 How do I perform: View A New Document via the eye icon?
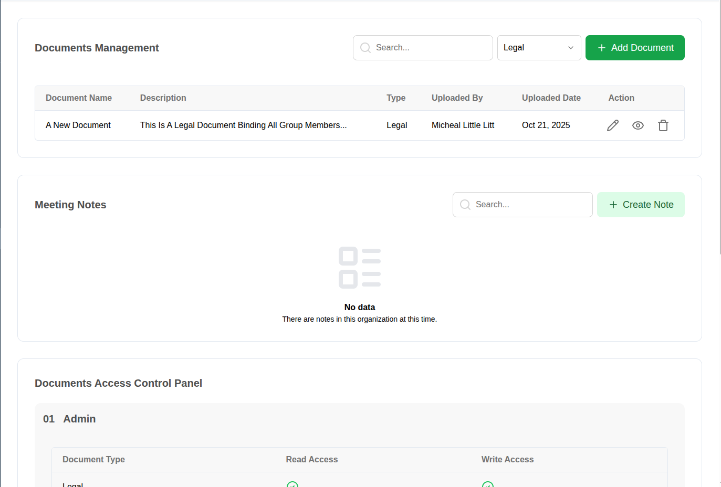[638, 125]
